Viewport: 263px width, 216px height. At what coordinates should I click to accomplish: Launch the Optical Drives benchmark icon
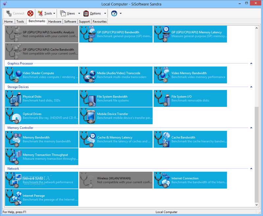(14, 116)
